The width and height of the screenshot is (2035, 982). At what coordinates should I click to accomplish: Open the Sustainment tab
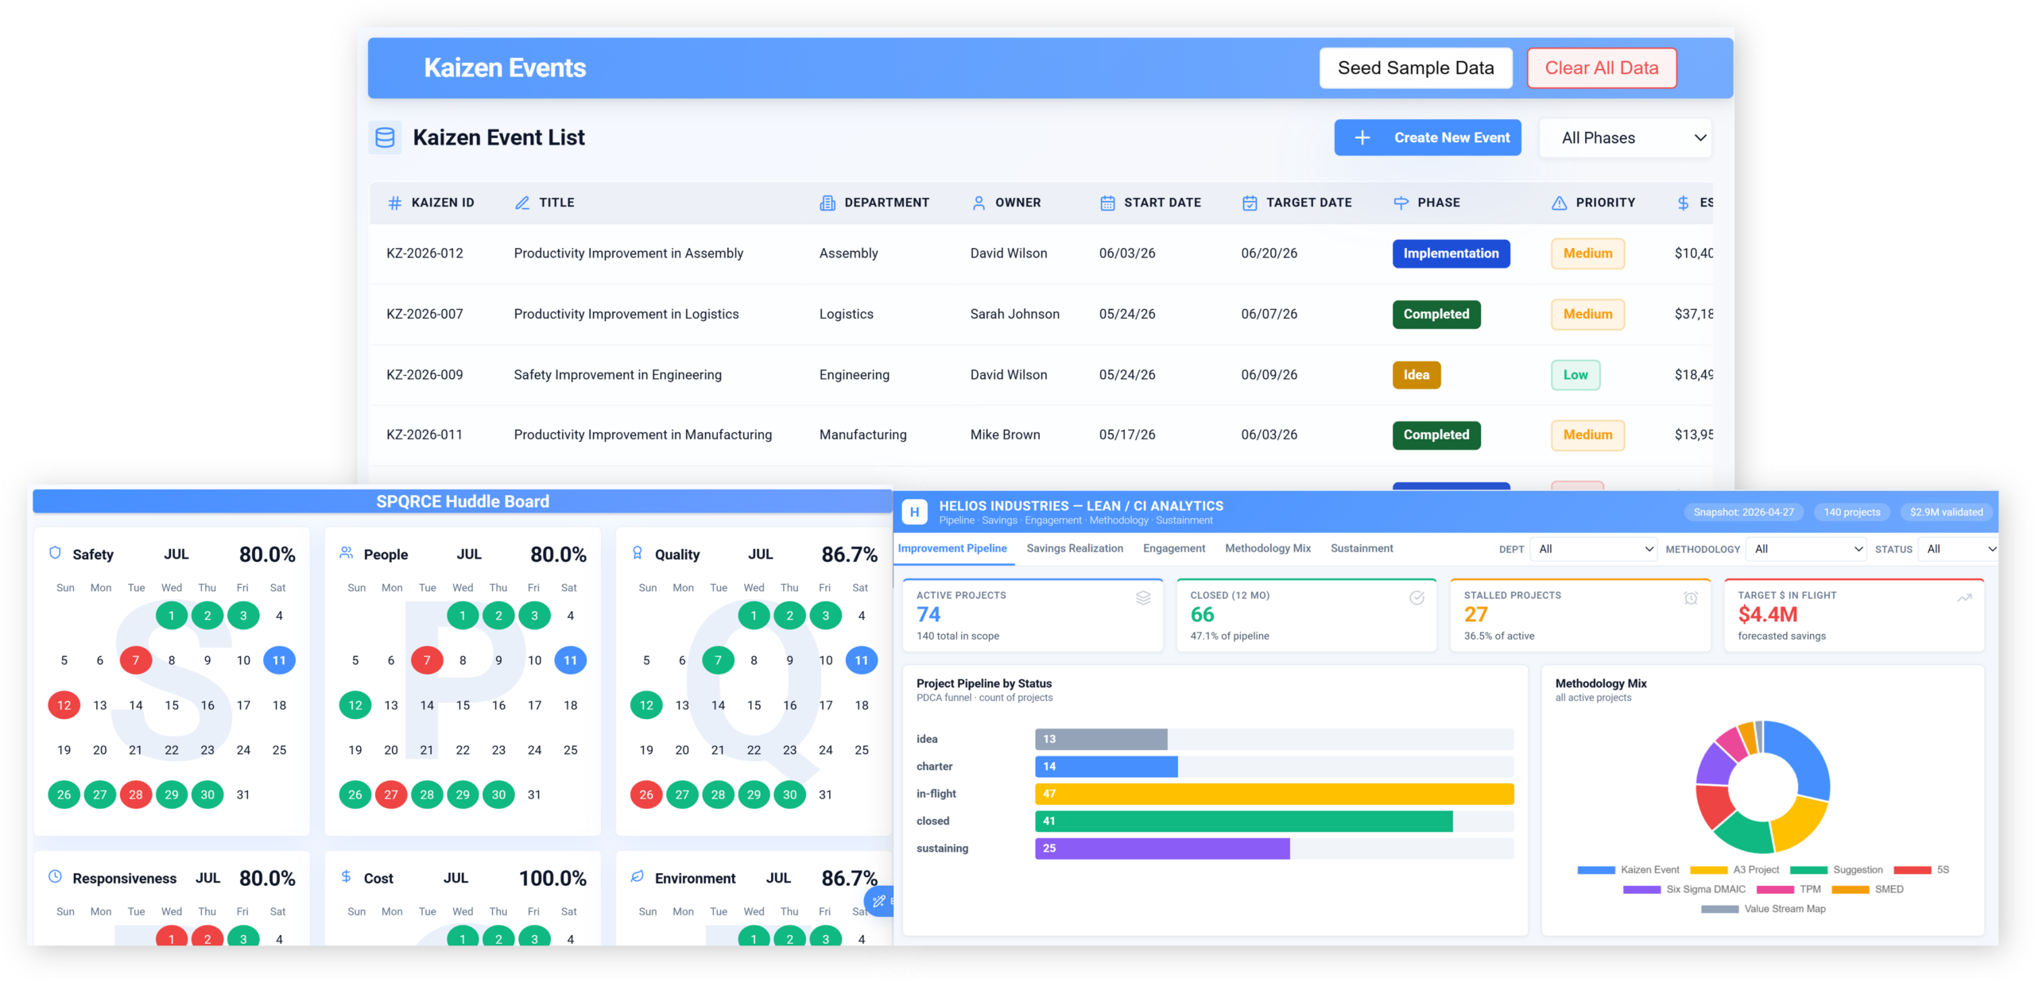click(x=1362, y=548)
